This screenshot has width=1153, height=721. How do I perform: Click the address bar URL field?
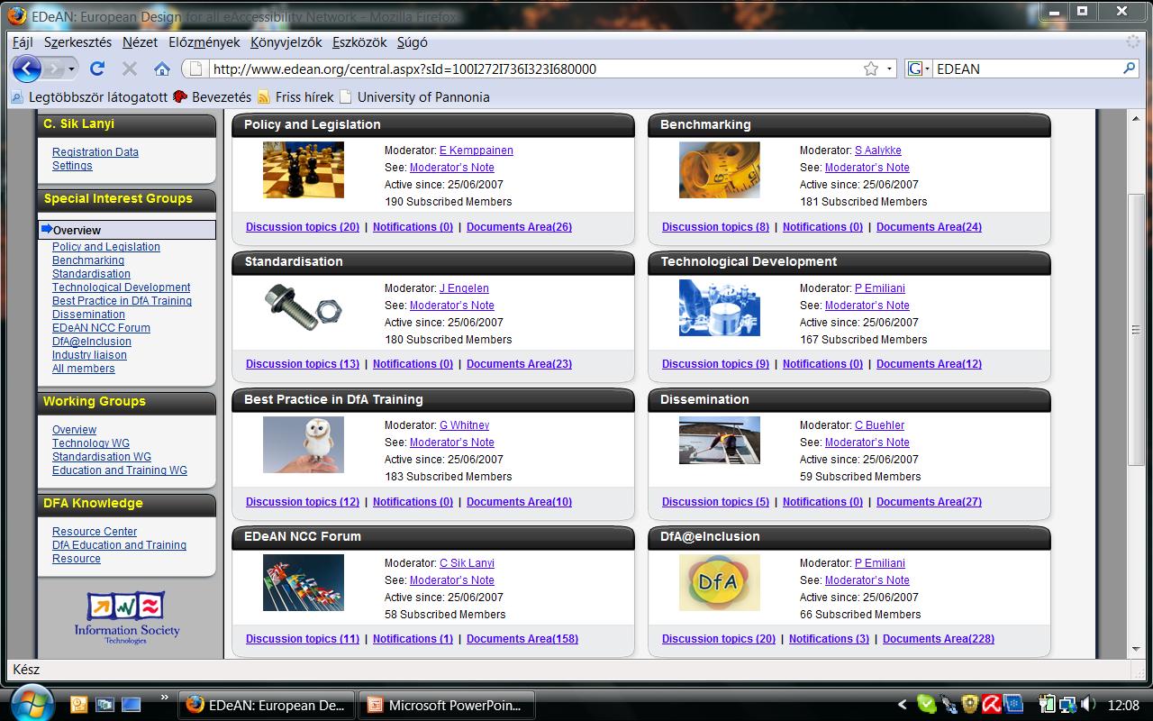(531, 68)
